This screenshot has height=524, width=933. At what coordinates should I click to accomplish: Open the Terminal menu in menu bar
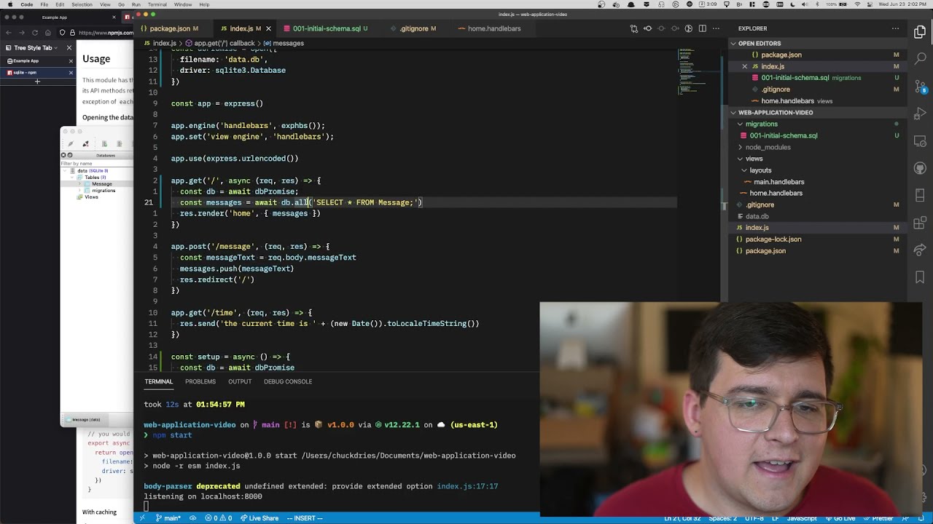157,4
